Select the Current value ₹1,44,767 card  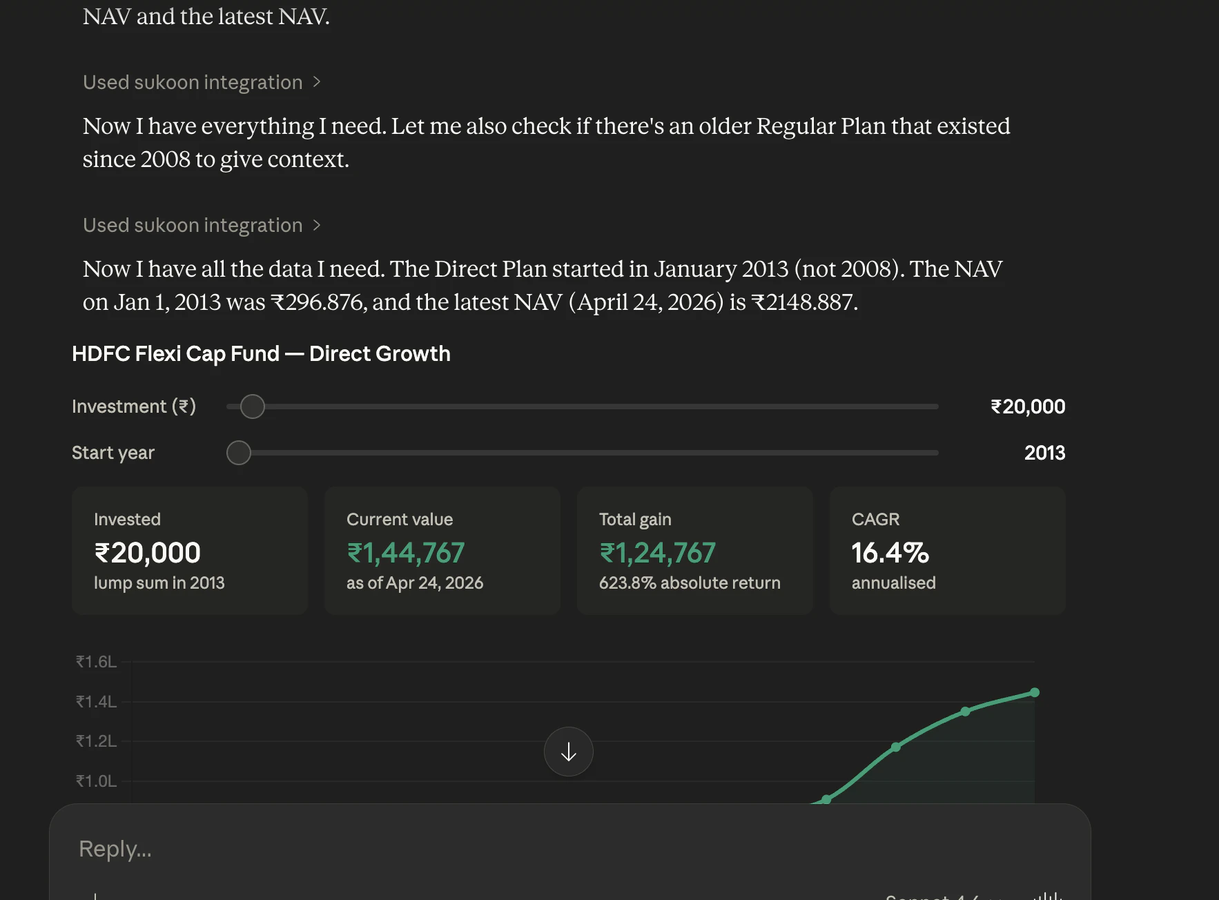pyautogui.click(x=442, y=551)
